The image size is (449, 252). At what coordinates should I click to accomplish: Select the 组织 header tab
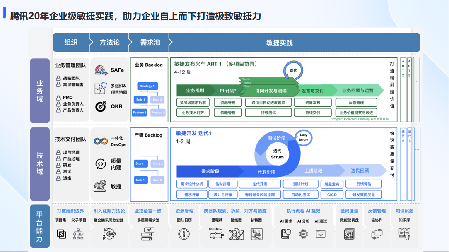71,42
